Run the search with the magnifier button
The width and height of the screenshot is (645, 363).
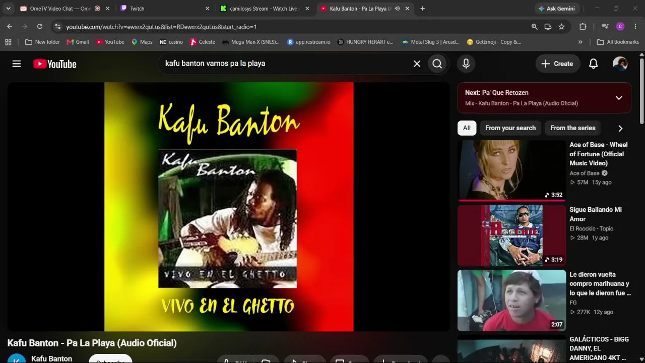coord(437,64)
